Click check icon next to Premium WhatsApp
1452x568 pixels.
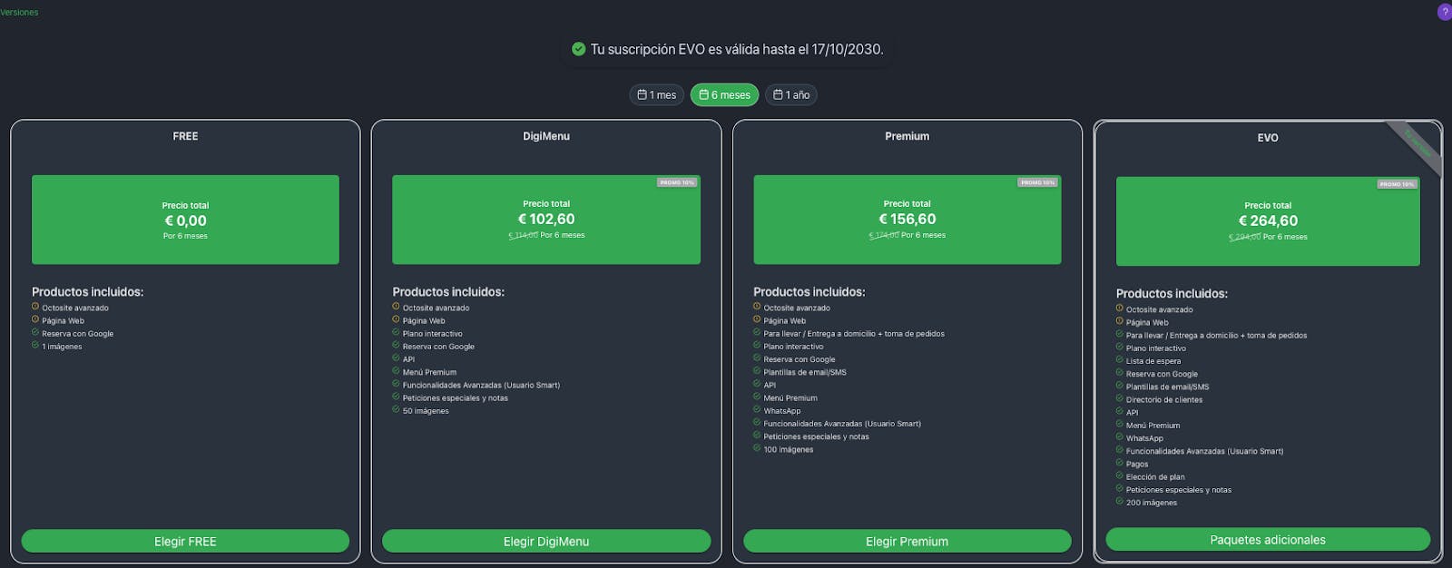[757, 409]
